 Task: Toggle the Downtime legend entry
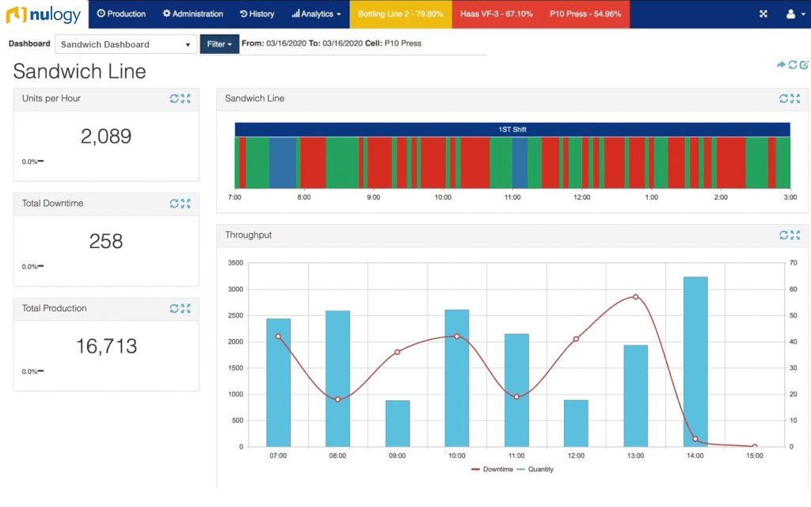(493, 469)
